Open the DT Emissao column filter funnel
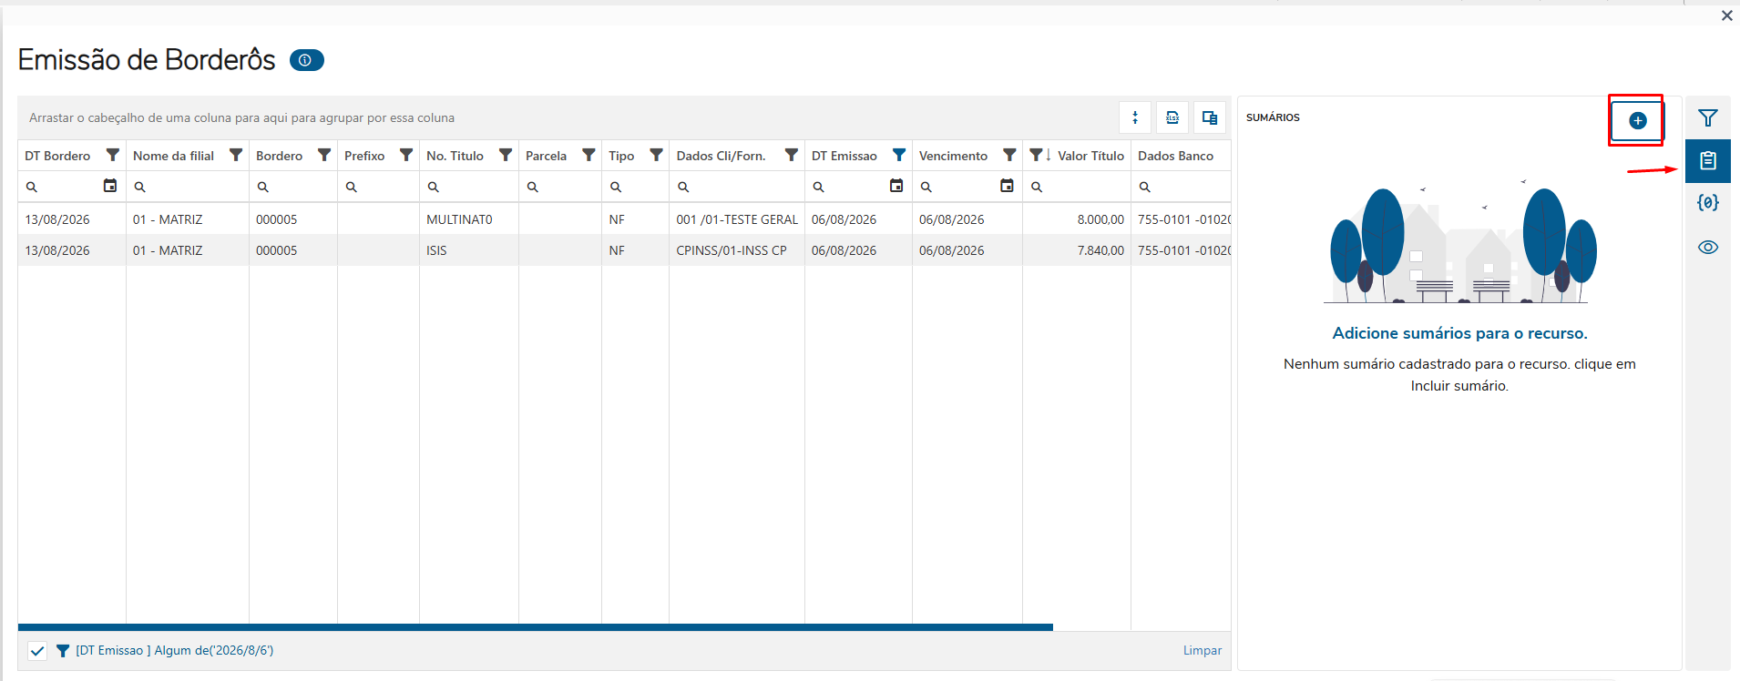1740x681 pixels. [899, 155]
